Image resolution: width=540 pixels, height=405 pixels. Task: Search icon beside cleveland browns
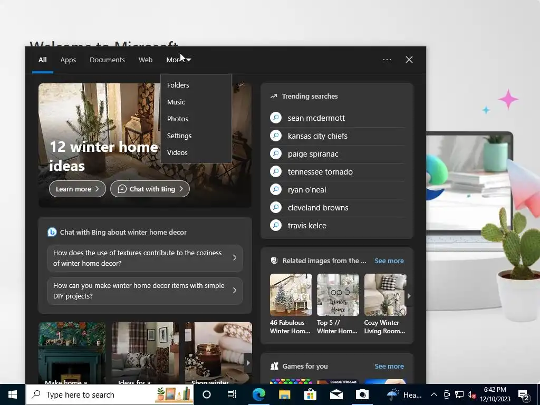coord(276,207)
